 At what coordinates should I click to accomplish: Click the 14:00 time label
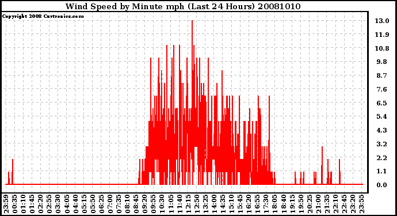214,204
